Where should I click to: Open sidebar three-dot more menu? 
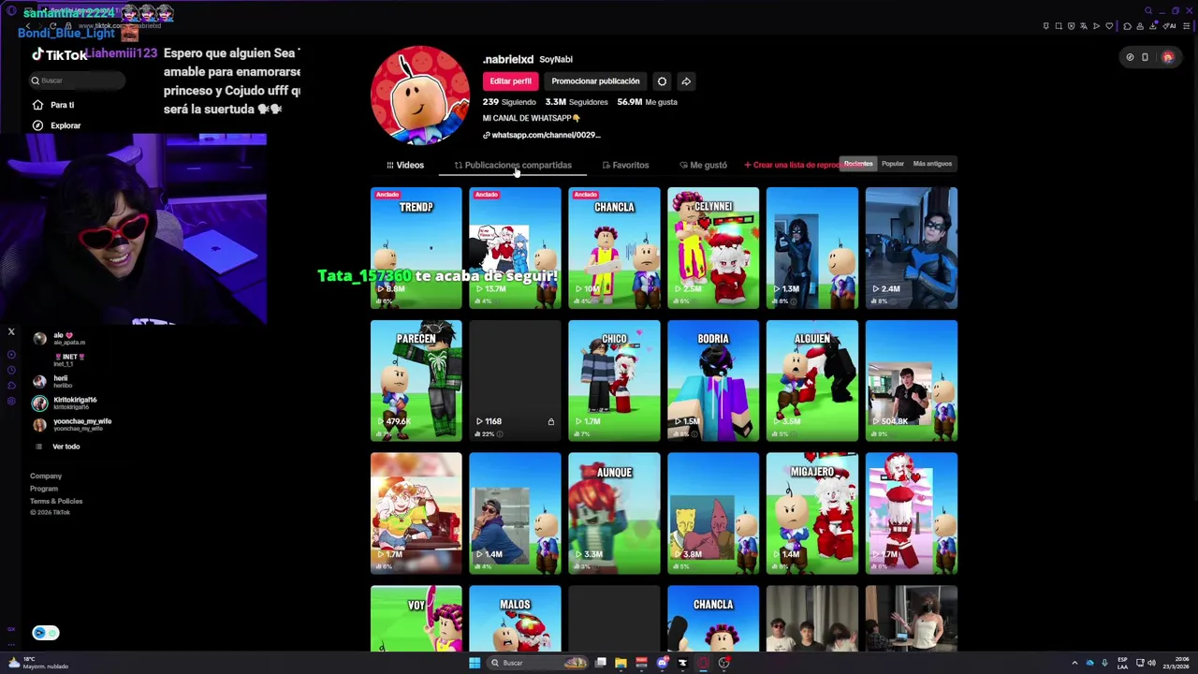click(11, 643)
